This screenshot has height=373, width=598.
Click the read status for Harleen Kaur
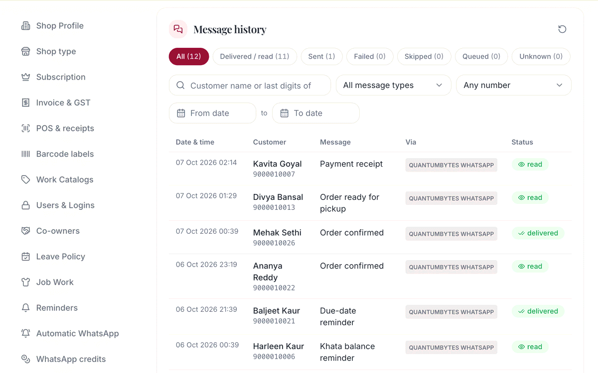point(530,347)
